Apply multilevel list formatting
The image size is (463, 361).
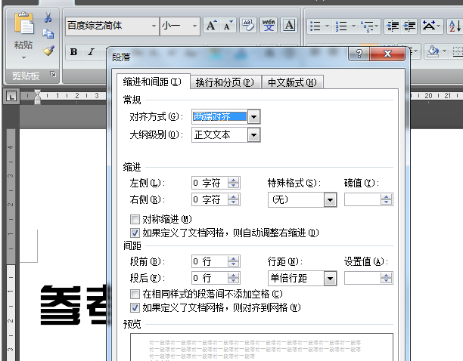pyautogui.click(x=366, y=26)
